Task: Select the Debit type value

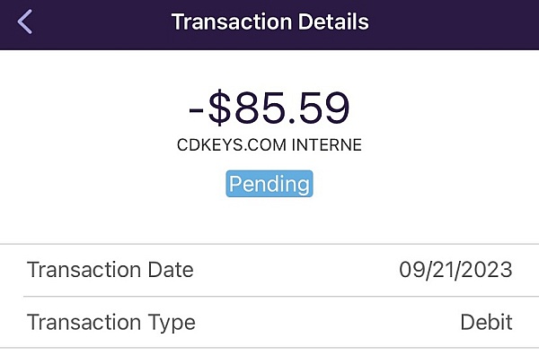Action: coord(486,322)
